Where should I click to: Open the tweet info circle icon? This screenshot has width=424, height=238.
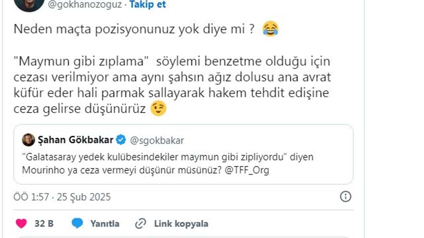(x=345, y=197)
